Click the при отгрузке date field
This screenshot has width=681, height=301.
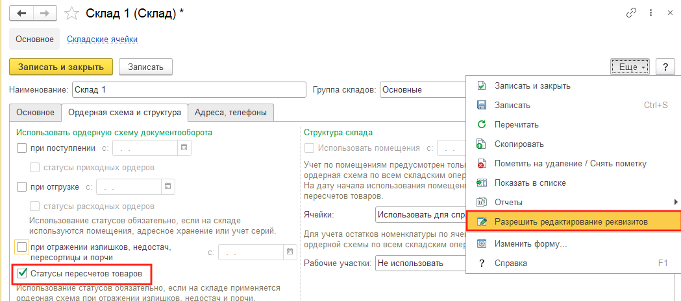129,187
